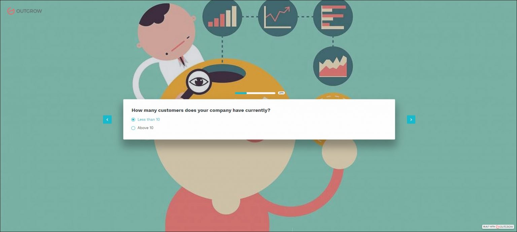Open the 'Built with Outgrow' badge
The width and height of the screenshot is (517, 232).
tap(498, 227)
